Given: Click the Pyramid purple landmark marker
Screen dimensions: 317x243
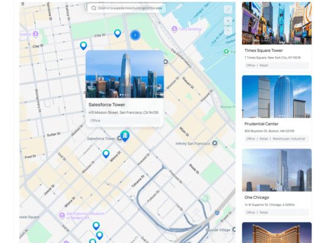Looking at the screenshot, I should (x=36, y=34).
